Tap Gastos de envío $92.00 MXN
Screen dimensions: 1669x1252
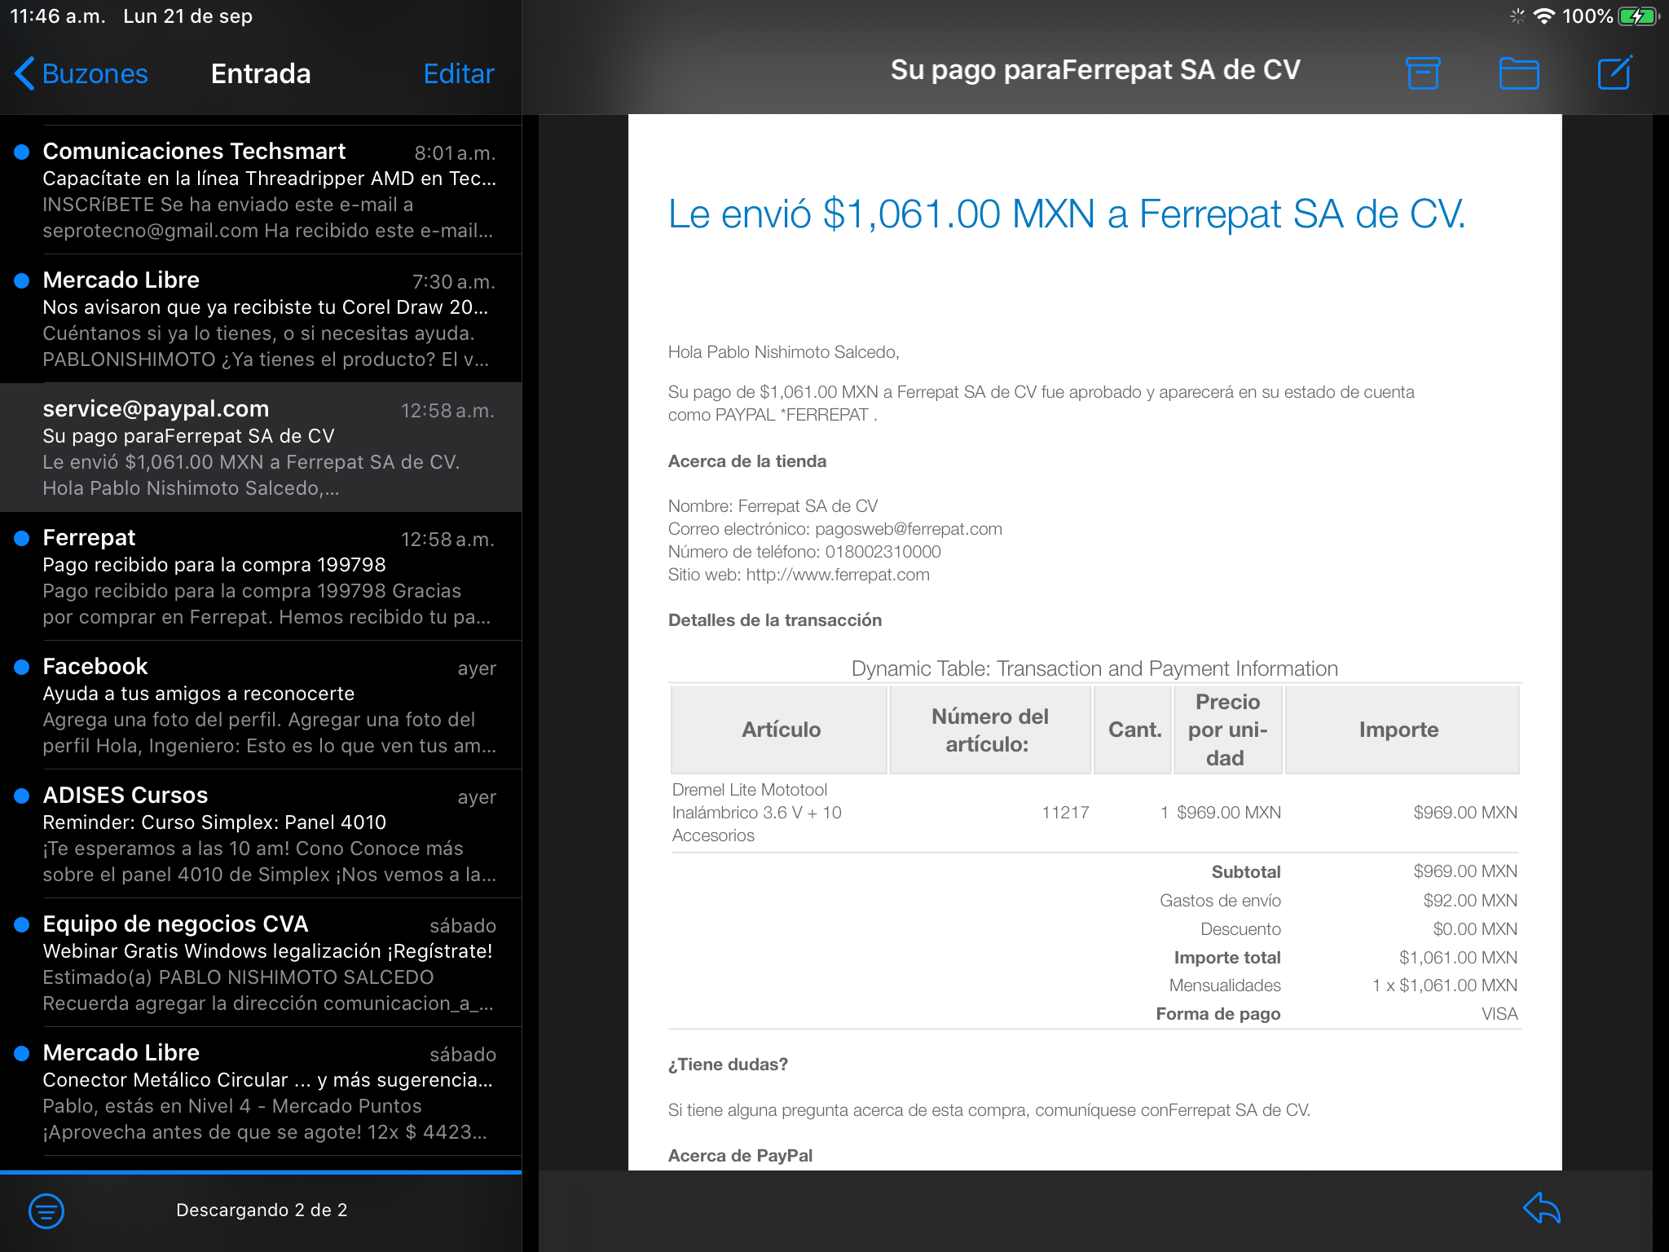[x=1470, y=901]
